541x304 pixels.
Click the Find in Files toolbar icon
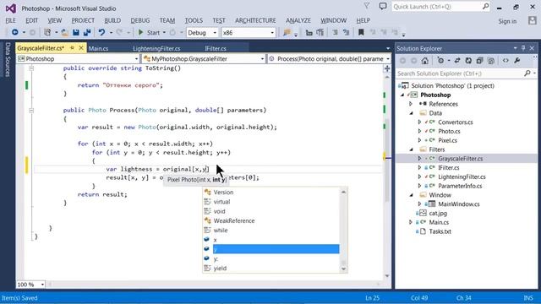point(287,32)
